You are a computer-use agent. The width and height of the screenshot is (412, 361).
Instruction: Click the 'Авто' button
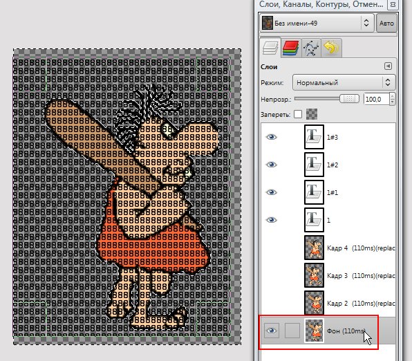386,23
